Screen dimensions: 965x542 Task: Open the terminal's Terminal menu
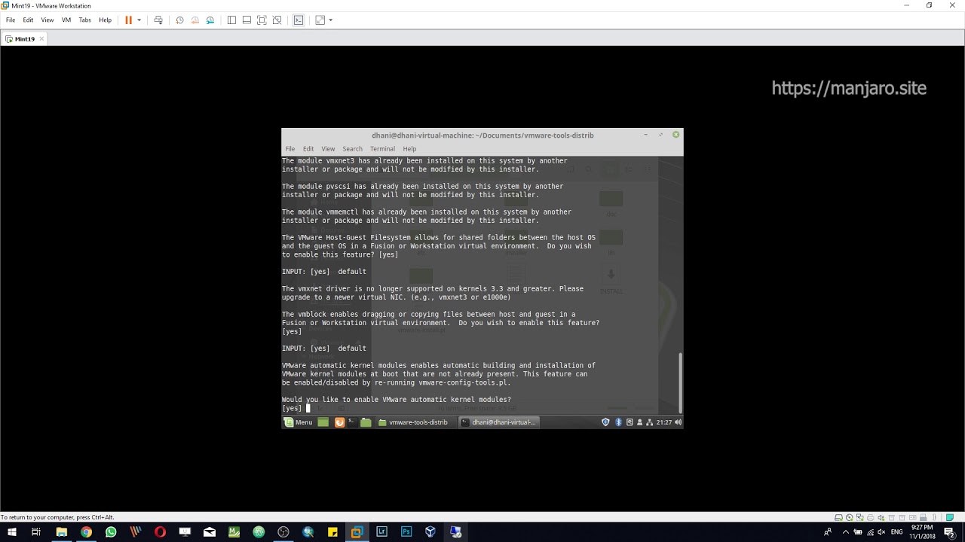pyautogui.click(x=382, y=149)
